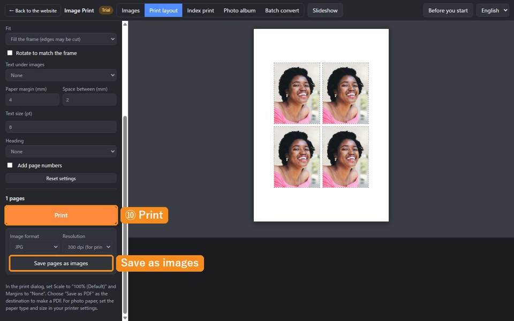Open the Image format JPG dropdown
The image size is (514, 321).
pyautogui.click(x=34, y=247)
